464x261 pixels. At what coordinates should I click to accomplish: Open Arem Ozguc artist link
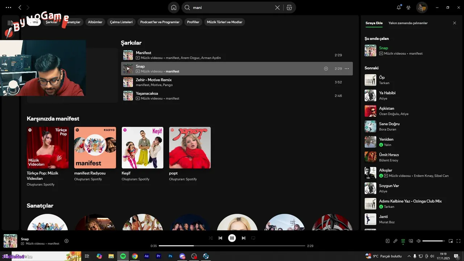point(190,58)
